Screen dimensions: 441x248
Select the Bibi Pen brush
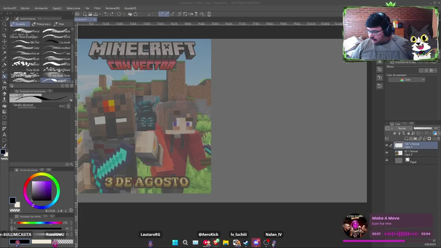[25, 42]
